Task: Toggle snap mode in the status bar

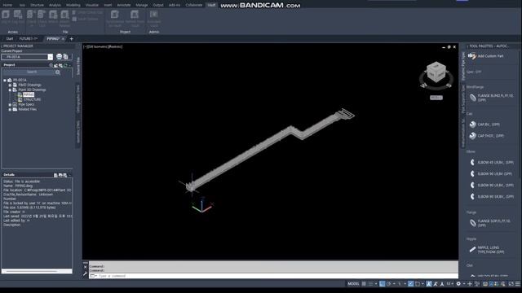Action: click(x=370, y=284)
